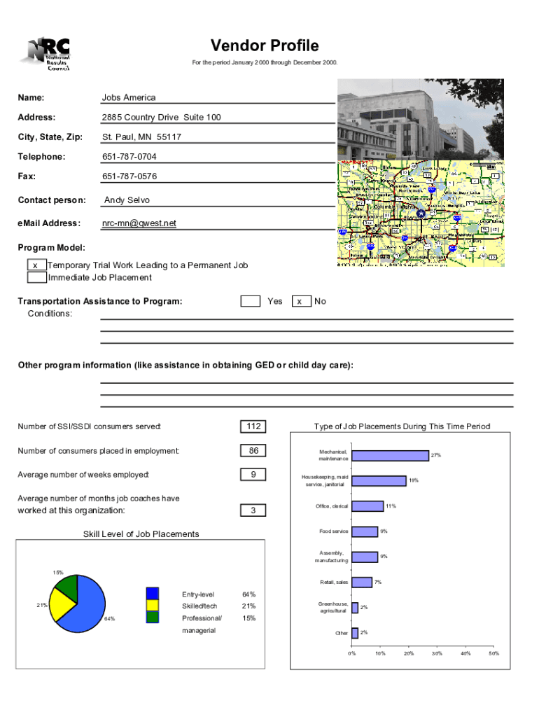Check Yes for Transportation Assistance
This screenshot has width=539, height=717.
pos(250,301)
